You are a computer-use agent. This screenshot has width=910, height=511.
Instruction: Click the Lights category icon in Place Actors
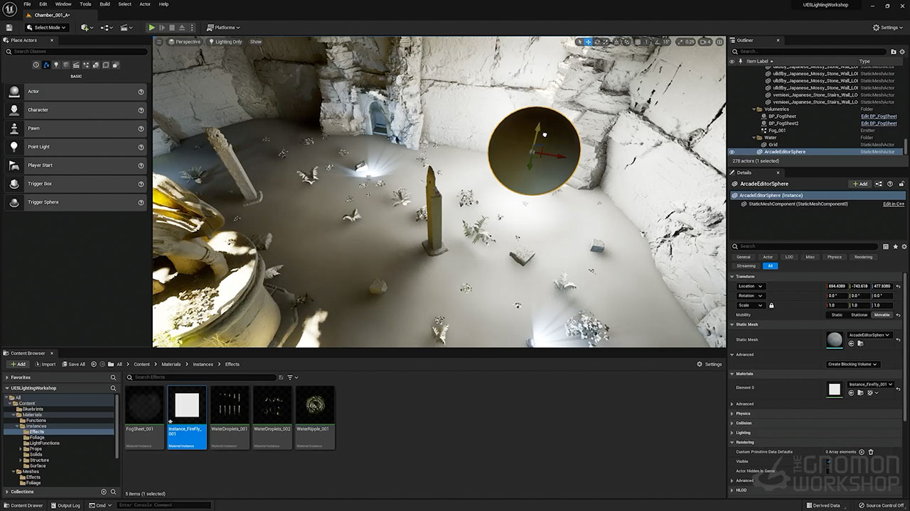(x=56, y=65)
